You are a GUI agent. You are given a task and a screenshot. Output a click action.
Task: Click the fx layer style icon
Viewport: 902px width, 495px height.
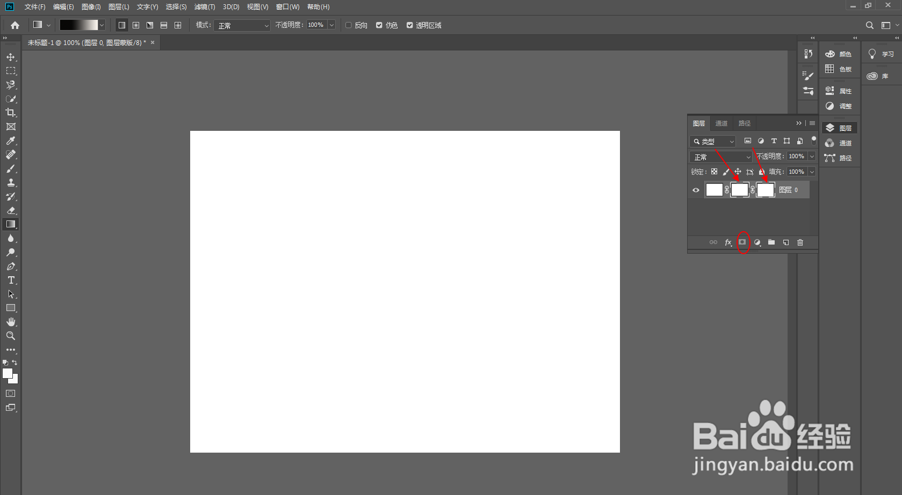point(728,242)
